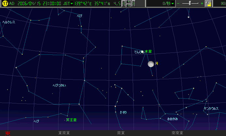Click the yellow moon-age 17 icon
The image size is (226, 136).
click(4, 4)
